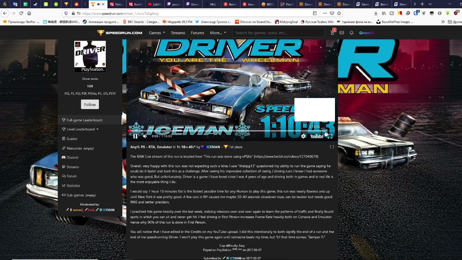
Task: Mute the video volume
Action: pos(145,136)
